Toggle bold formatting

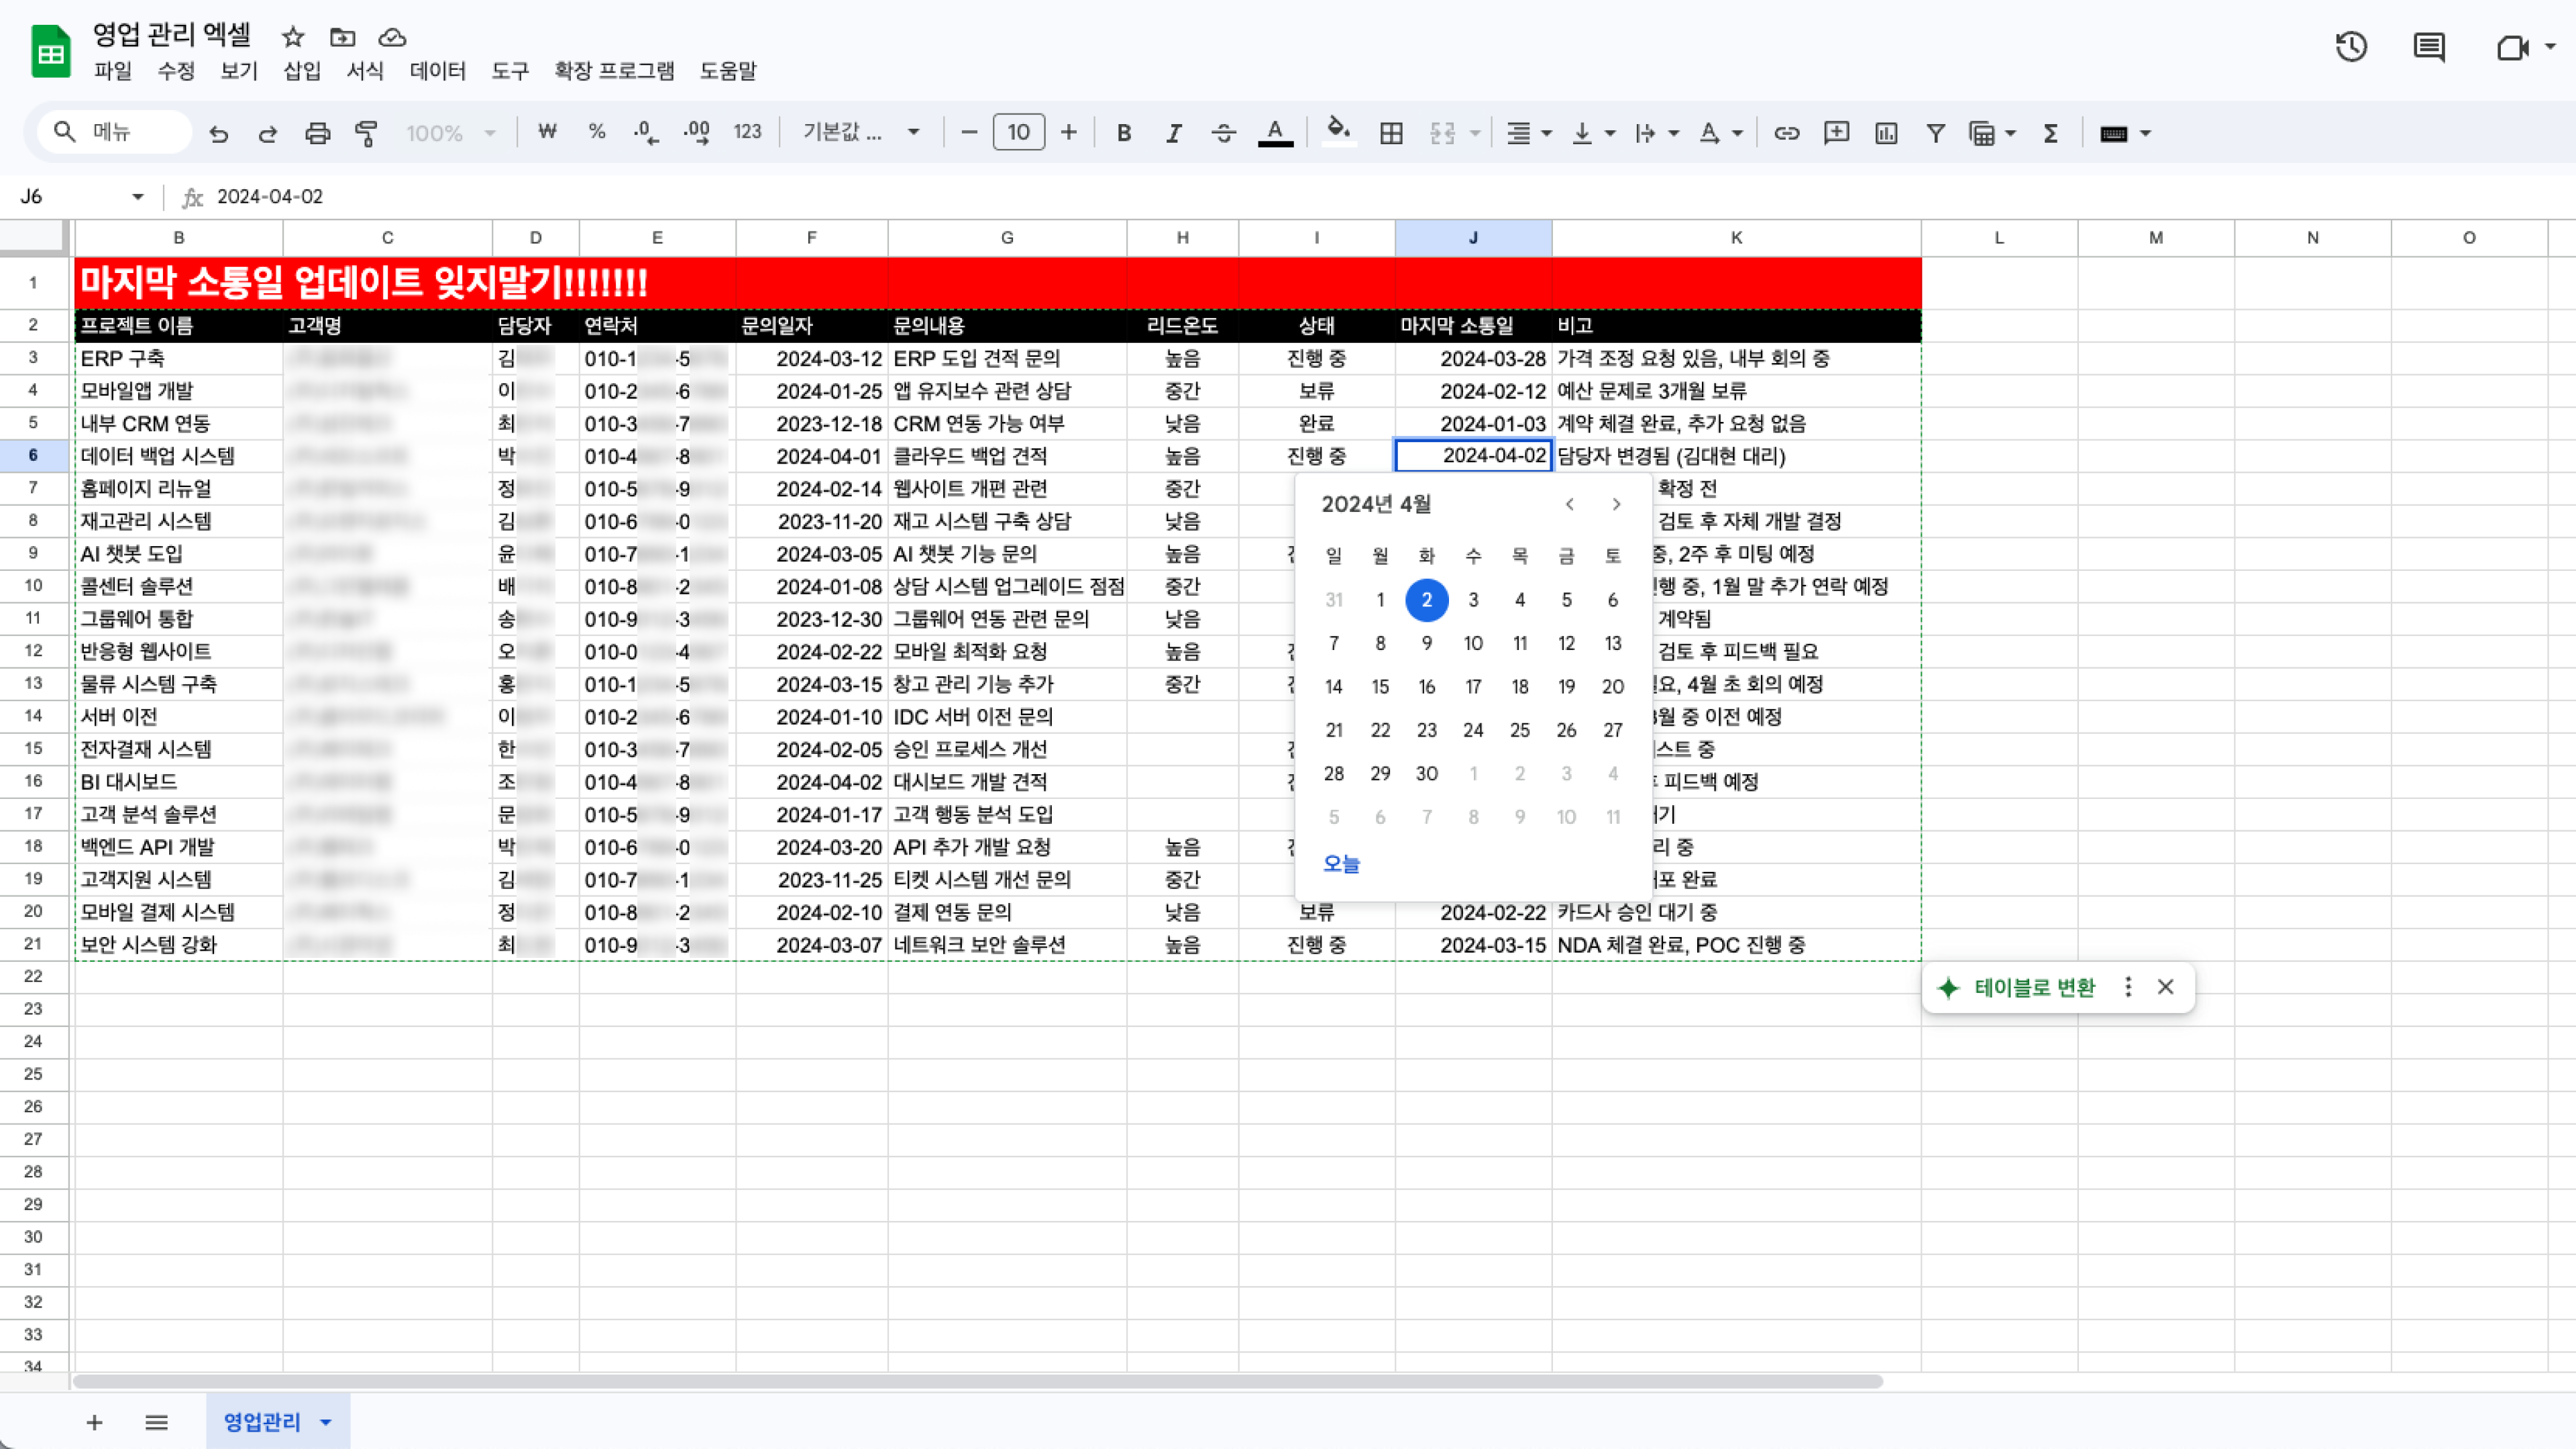[x=1124, y=132]
